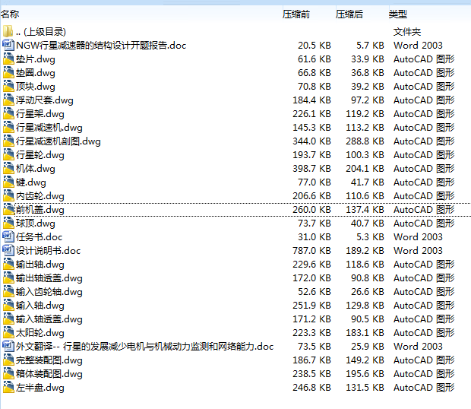This screenshot has height=409, width=471.
Task: Click the DWG icon beside 行星架.dwg
Action: 8,113
